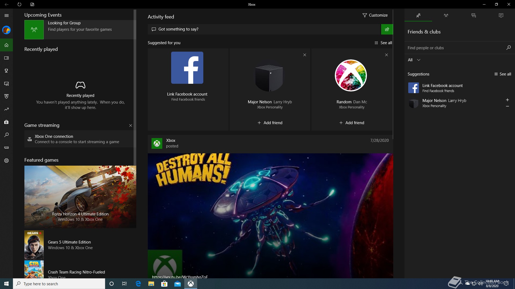Open Customize activity feed filter
Image resolution: width=515 pixels, height=289 pixels.
375,15
